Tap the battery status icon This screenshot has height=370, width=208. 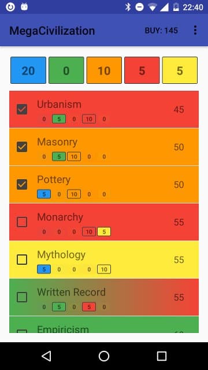point(176,7)
